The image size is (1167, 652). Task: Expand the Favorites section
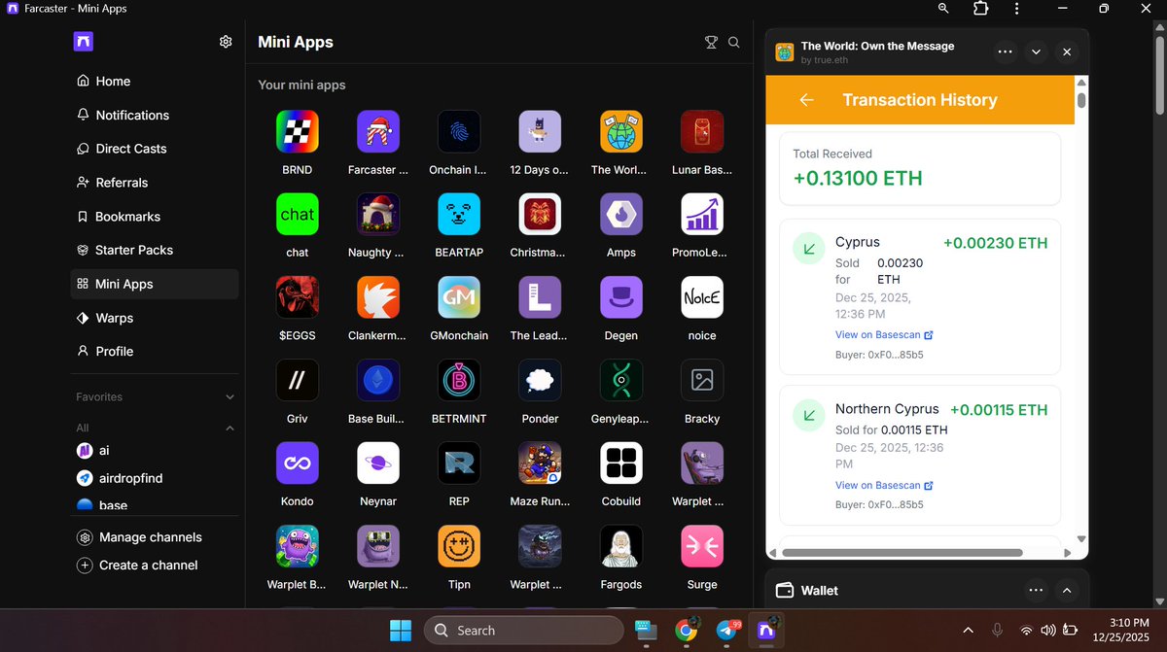pos(230,397)
